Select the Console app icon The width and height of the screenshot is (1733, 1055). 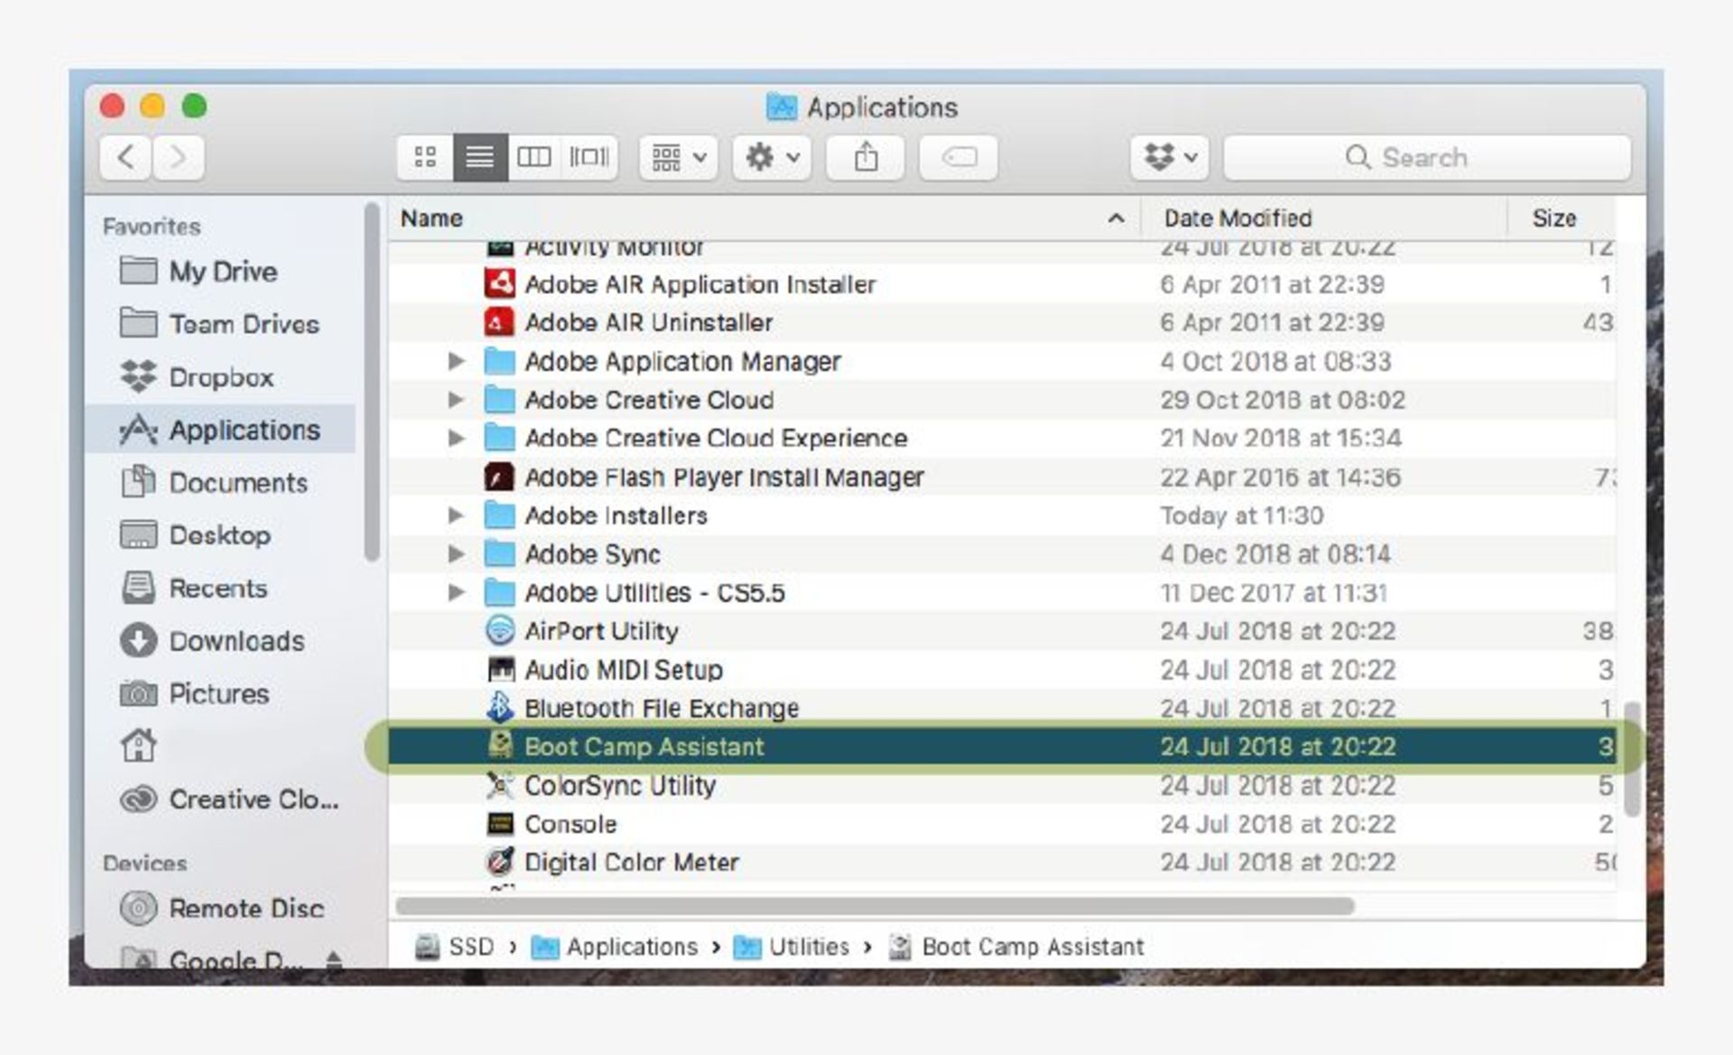point(500,823)
